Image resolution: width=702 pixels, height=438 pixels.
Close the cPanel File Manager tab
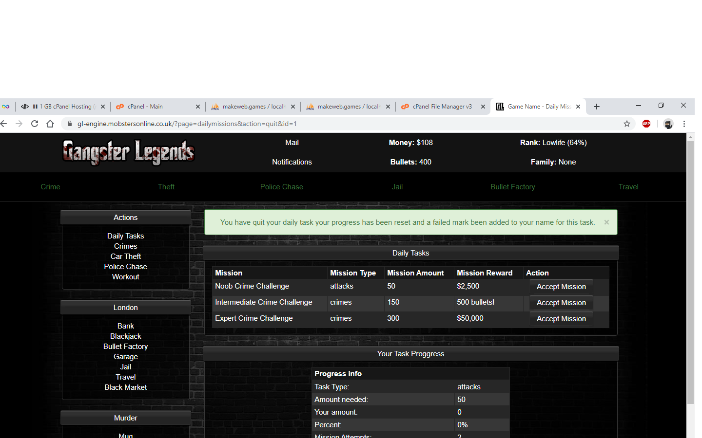pos(483,107)
